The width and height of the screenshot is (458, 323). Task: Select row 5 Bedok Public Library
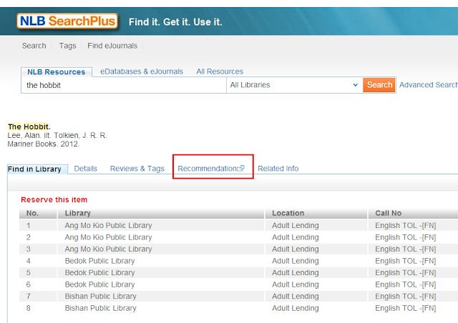point(99,272)
